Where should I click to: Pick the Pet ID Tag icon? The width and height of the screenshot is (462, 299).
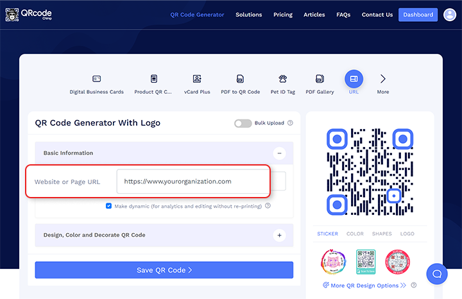point(282,79)
